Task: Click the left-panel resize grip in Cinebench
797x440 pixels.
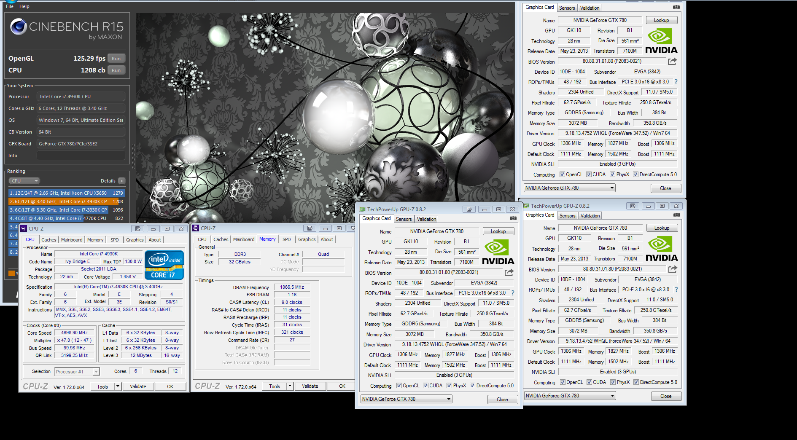Action: coord(134,156)
